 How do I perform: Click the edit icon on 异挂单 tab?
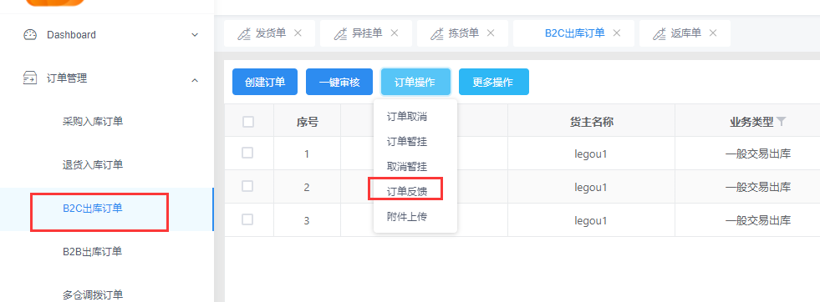point(340,33)
